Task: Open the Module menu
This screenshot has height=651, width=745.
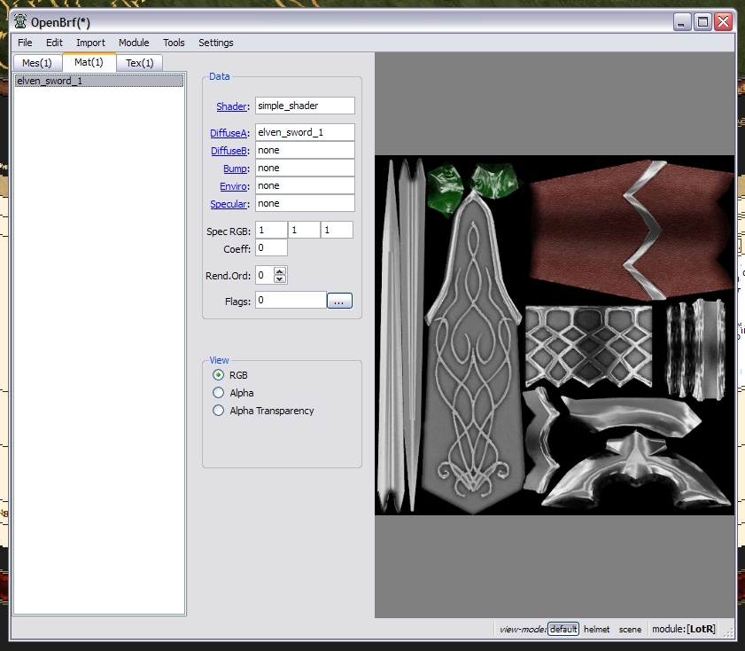Action: (x=134, y=43)
